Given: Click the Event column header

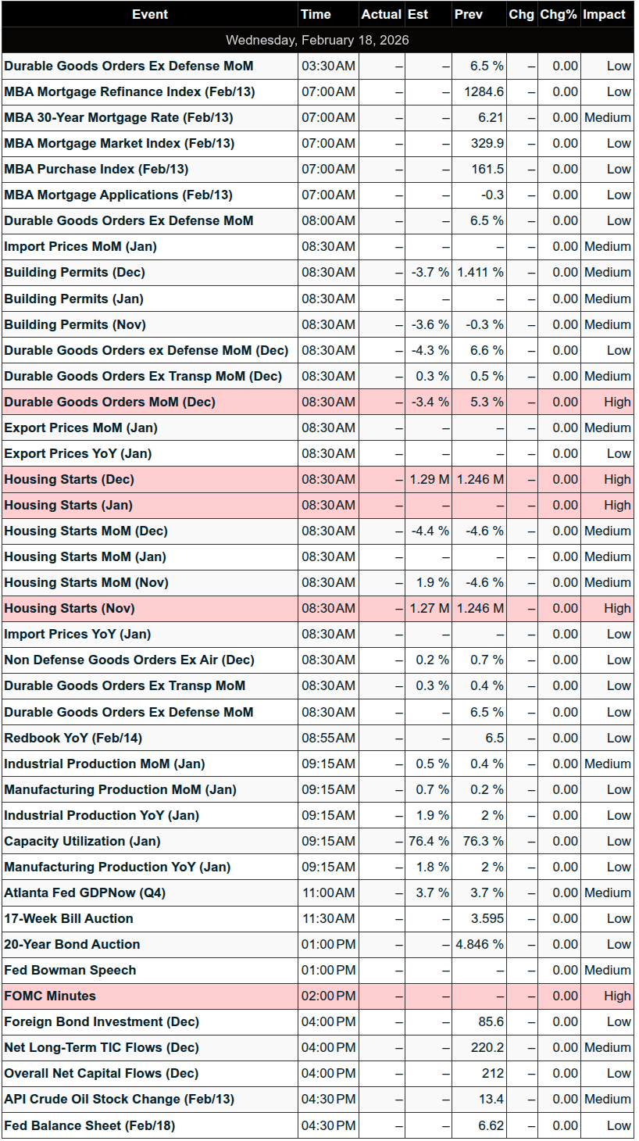Looking at the screenshot, I should pyautogui.click(x=149, y=14).
